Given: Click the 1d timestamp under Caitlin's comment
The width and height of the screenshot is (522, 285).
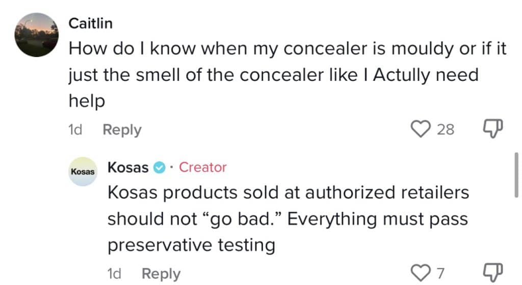Looking at the screenshot, I should 75,130.
